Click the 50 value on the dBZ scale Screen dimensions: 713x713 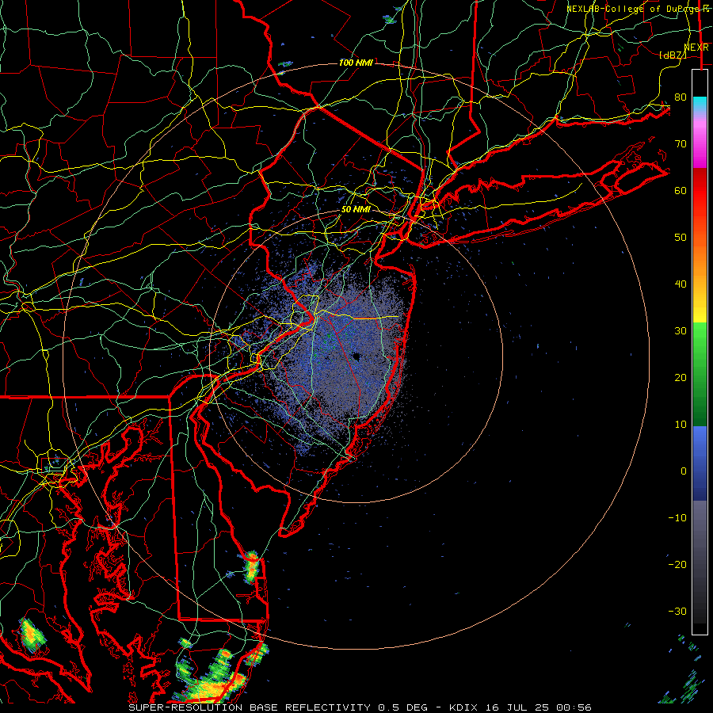[681, 238]
